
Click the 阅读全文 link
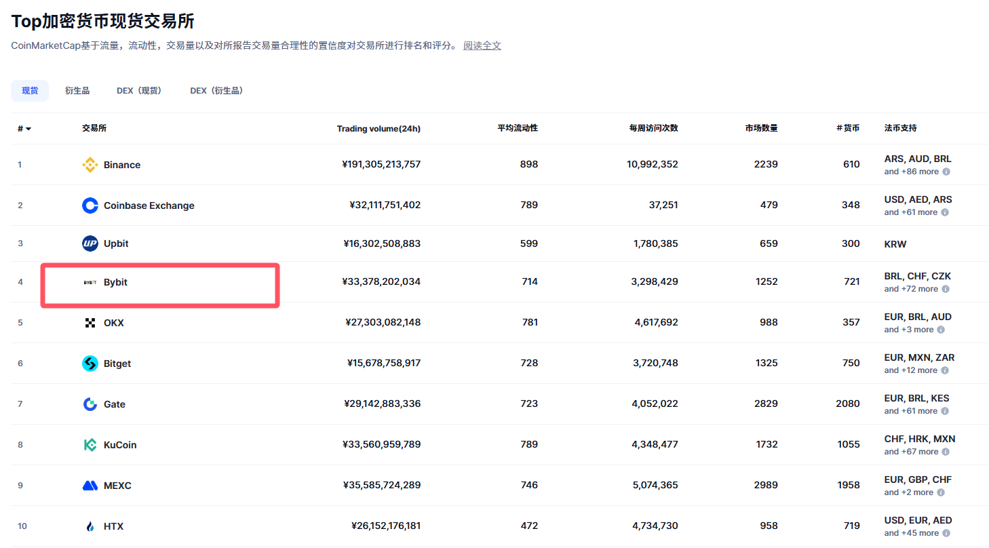coord(482,45)
